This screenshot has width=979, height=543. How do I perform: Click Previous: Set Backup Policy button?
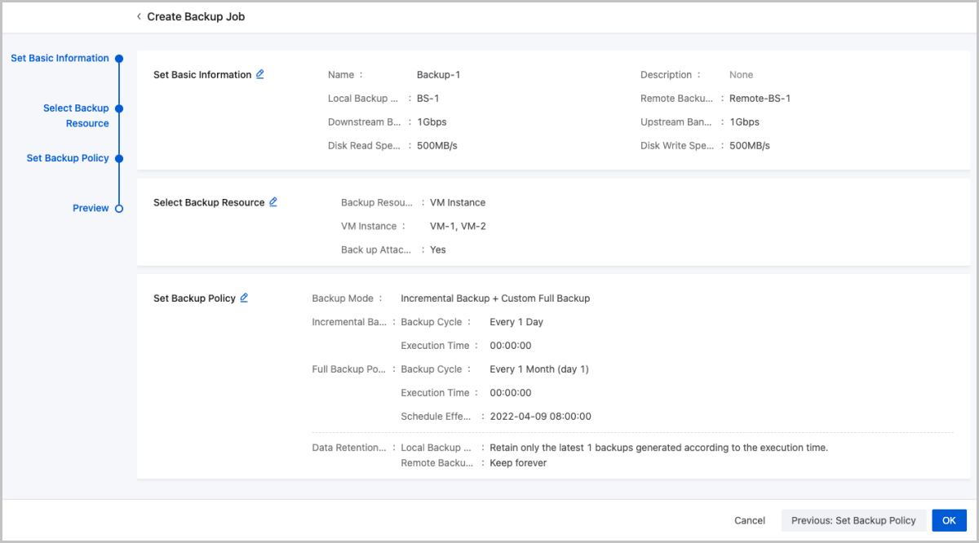(x=853, y=520)
